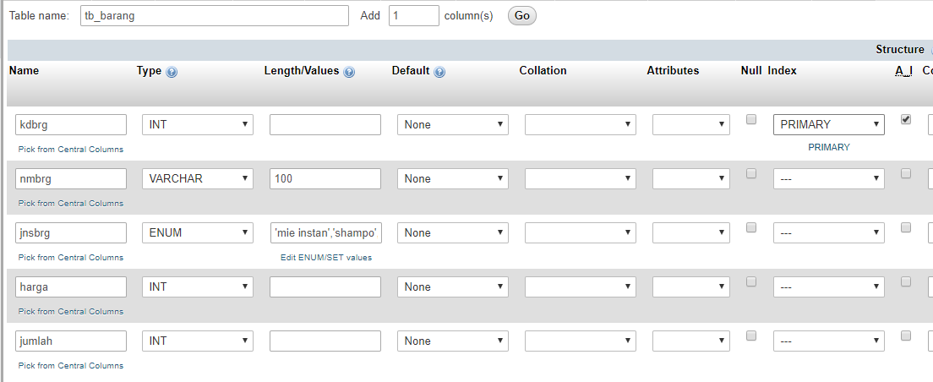Click the Length/Values help icon
The width and height of the screenshot is (933, 382).
coord(349,72)
